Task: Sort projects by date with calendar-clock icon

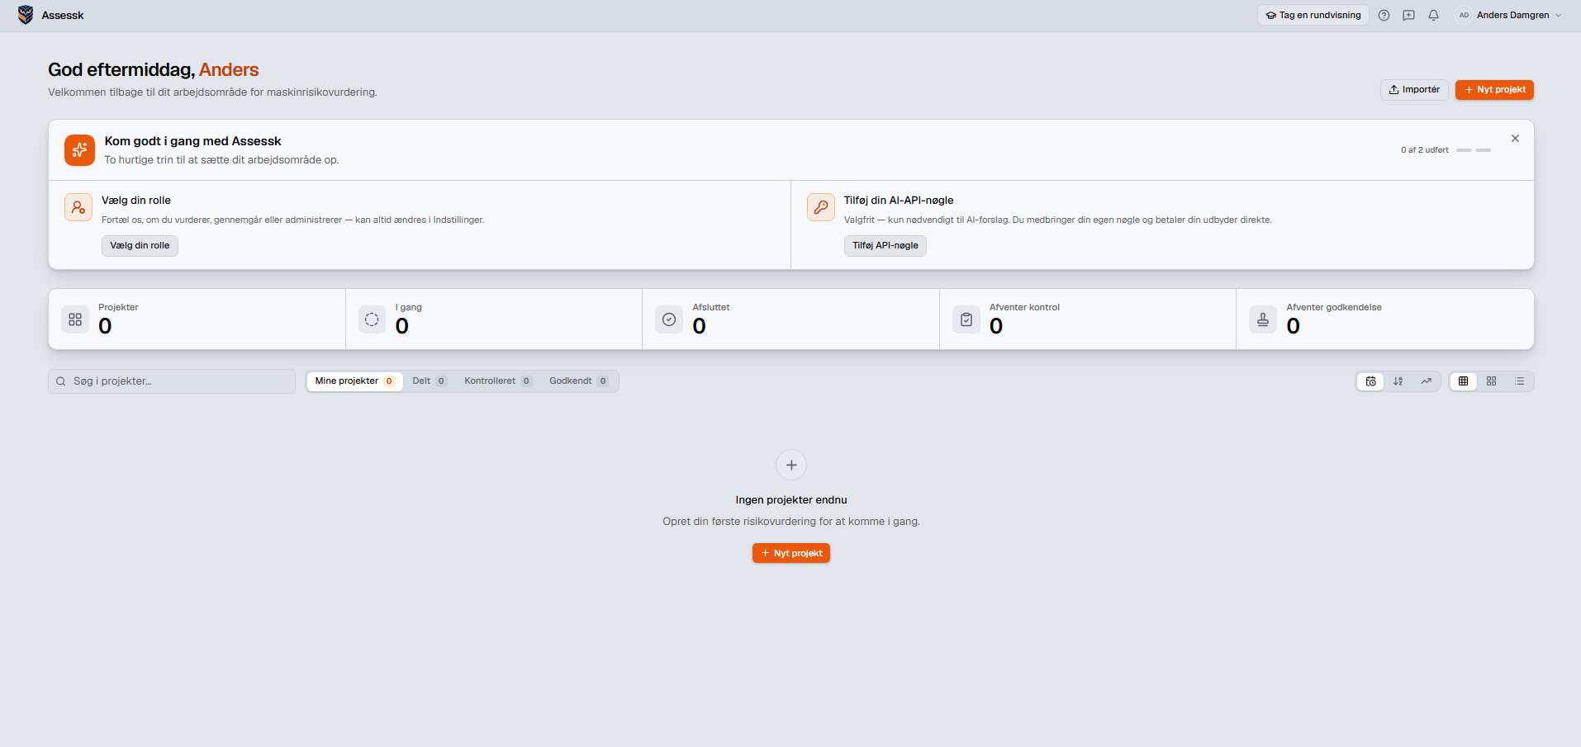Action: point(1371,381)
